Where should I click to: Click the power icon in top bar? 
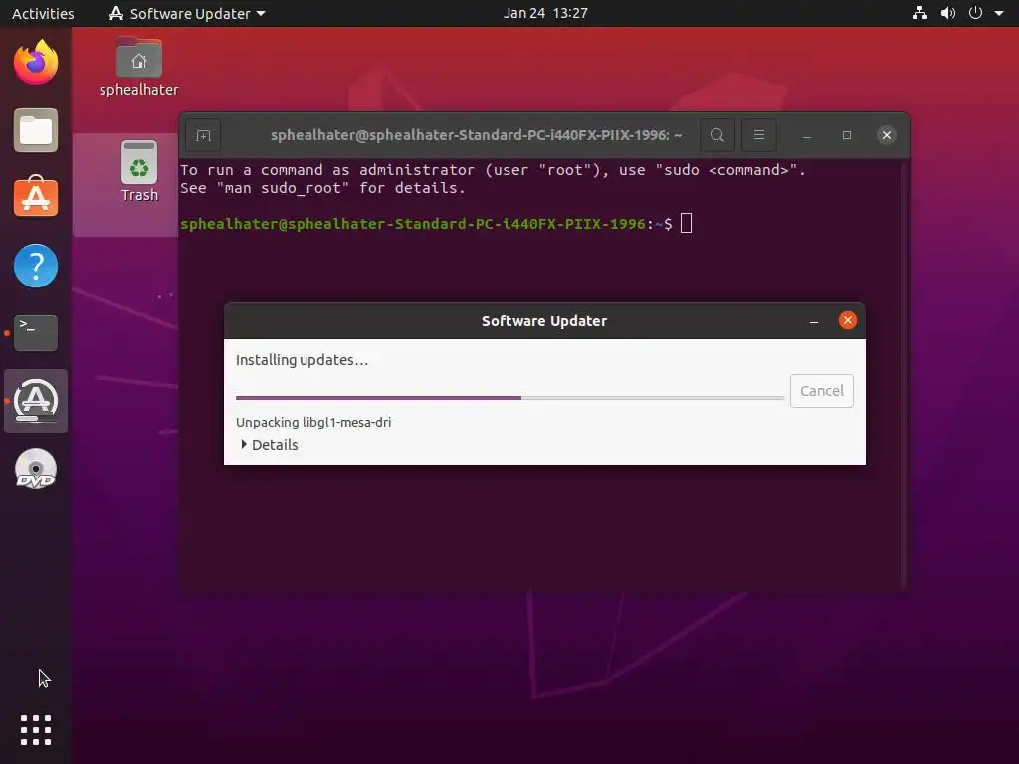[975, 13]
